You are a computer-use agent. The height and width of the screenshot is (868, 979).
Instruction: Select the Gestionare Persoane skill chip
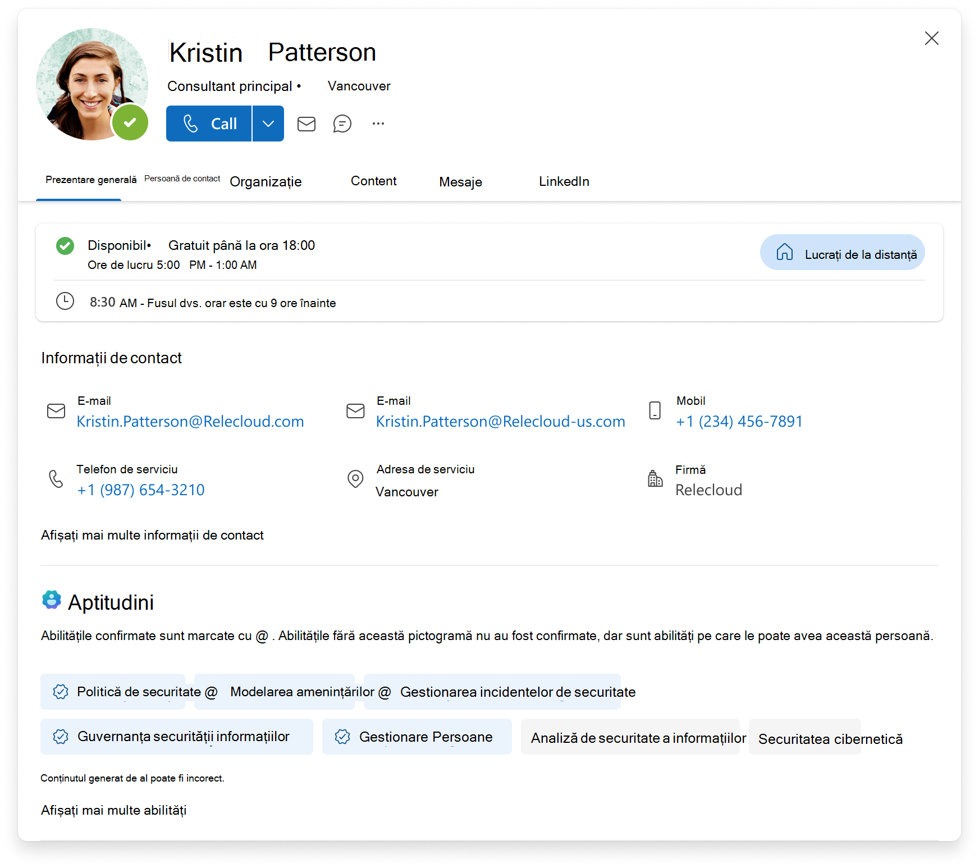click(x=417, y=737)
